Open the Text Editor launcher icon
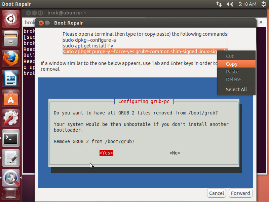 click(x=11, y=158)
